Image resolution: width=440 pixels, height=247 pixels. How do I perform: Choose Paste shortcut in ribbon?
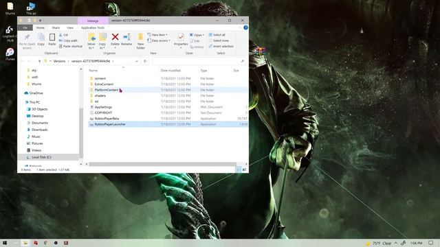click(70, 46)
